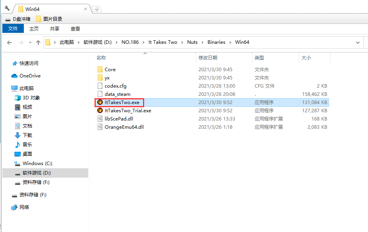Click the 2021/3/26 13:00 date cell
This screenshot has width=368, height=232.
[217, 86]
